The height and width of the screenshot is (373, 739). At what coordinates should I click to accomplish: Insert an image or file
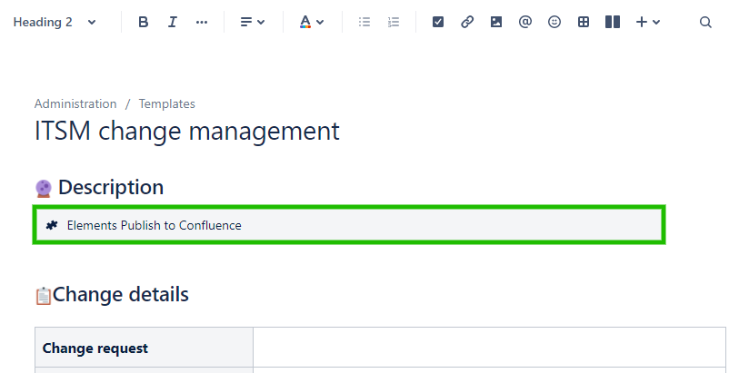tap(496, 22)
